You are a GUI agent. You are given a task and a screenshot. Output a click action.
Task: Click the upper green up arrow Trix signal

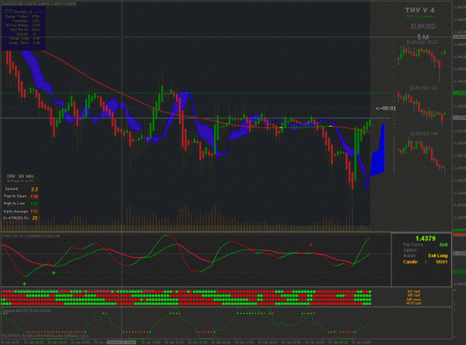click(x=54, y=273)
